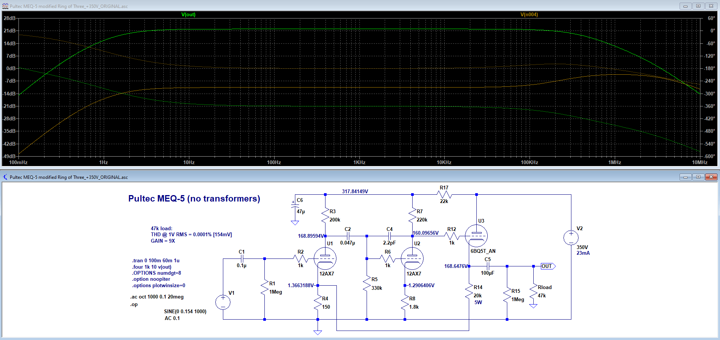Click the 168.89594V node voltage label
The width and height of the screenshot is (720, 340).
coord(311,236)
